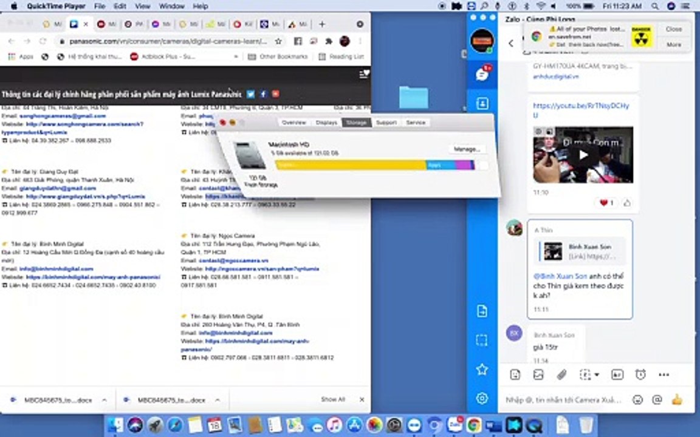Click Close on the Chrome notification
This screenshot has height=437, width=700.
pos(674,29)
